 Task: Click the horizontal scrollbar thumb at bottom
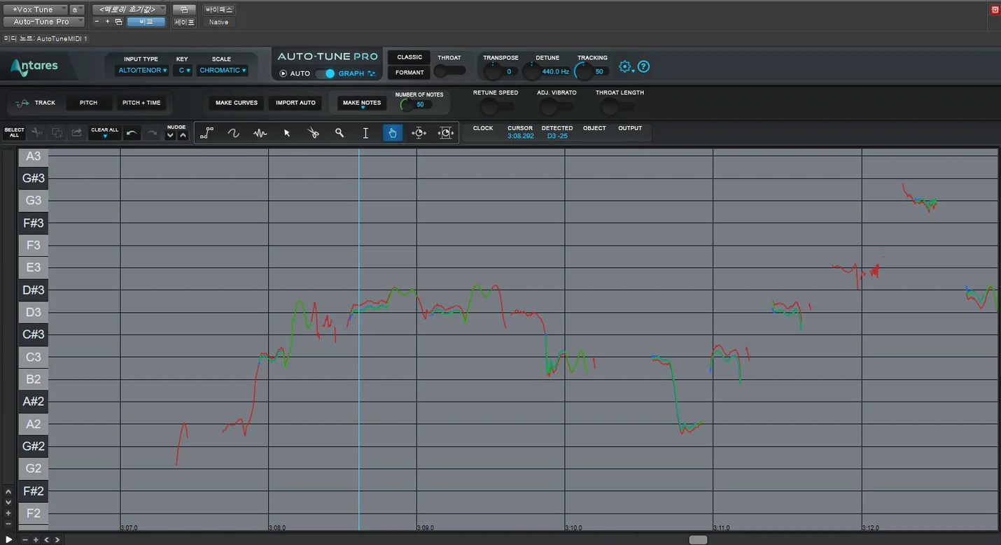[x=698, y=539]
